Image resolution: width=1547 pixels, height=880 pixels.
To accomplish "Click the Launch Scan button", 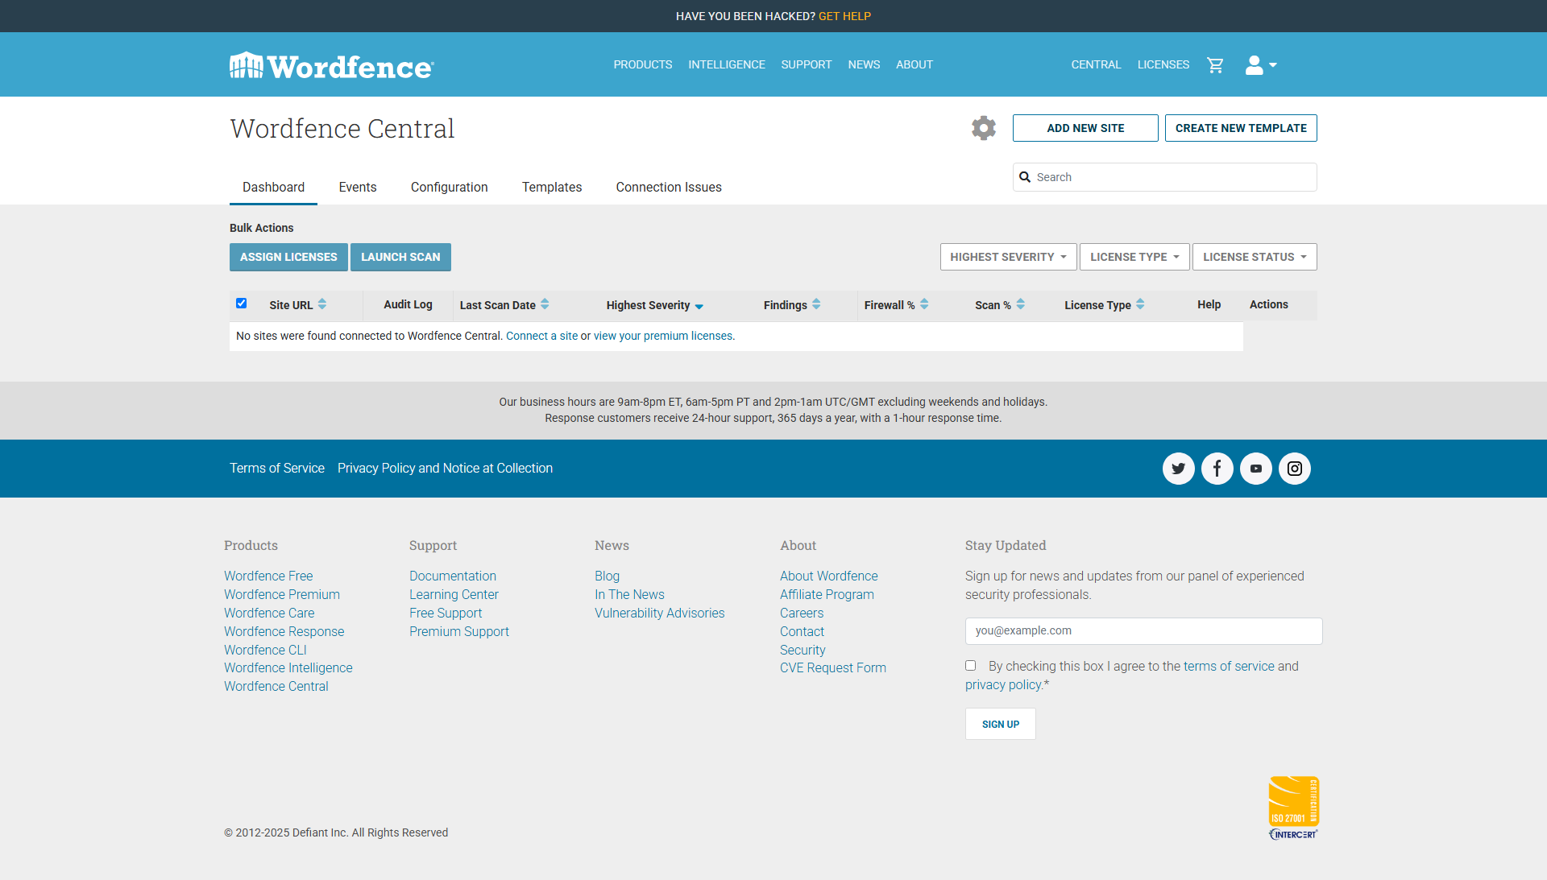I will pyautogui.click(x=400, y=257).
